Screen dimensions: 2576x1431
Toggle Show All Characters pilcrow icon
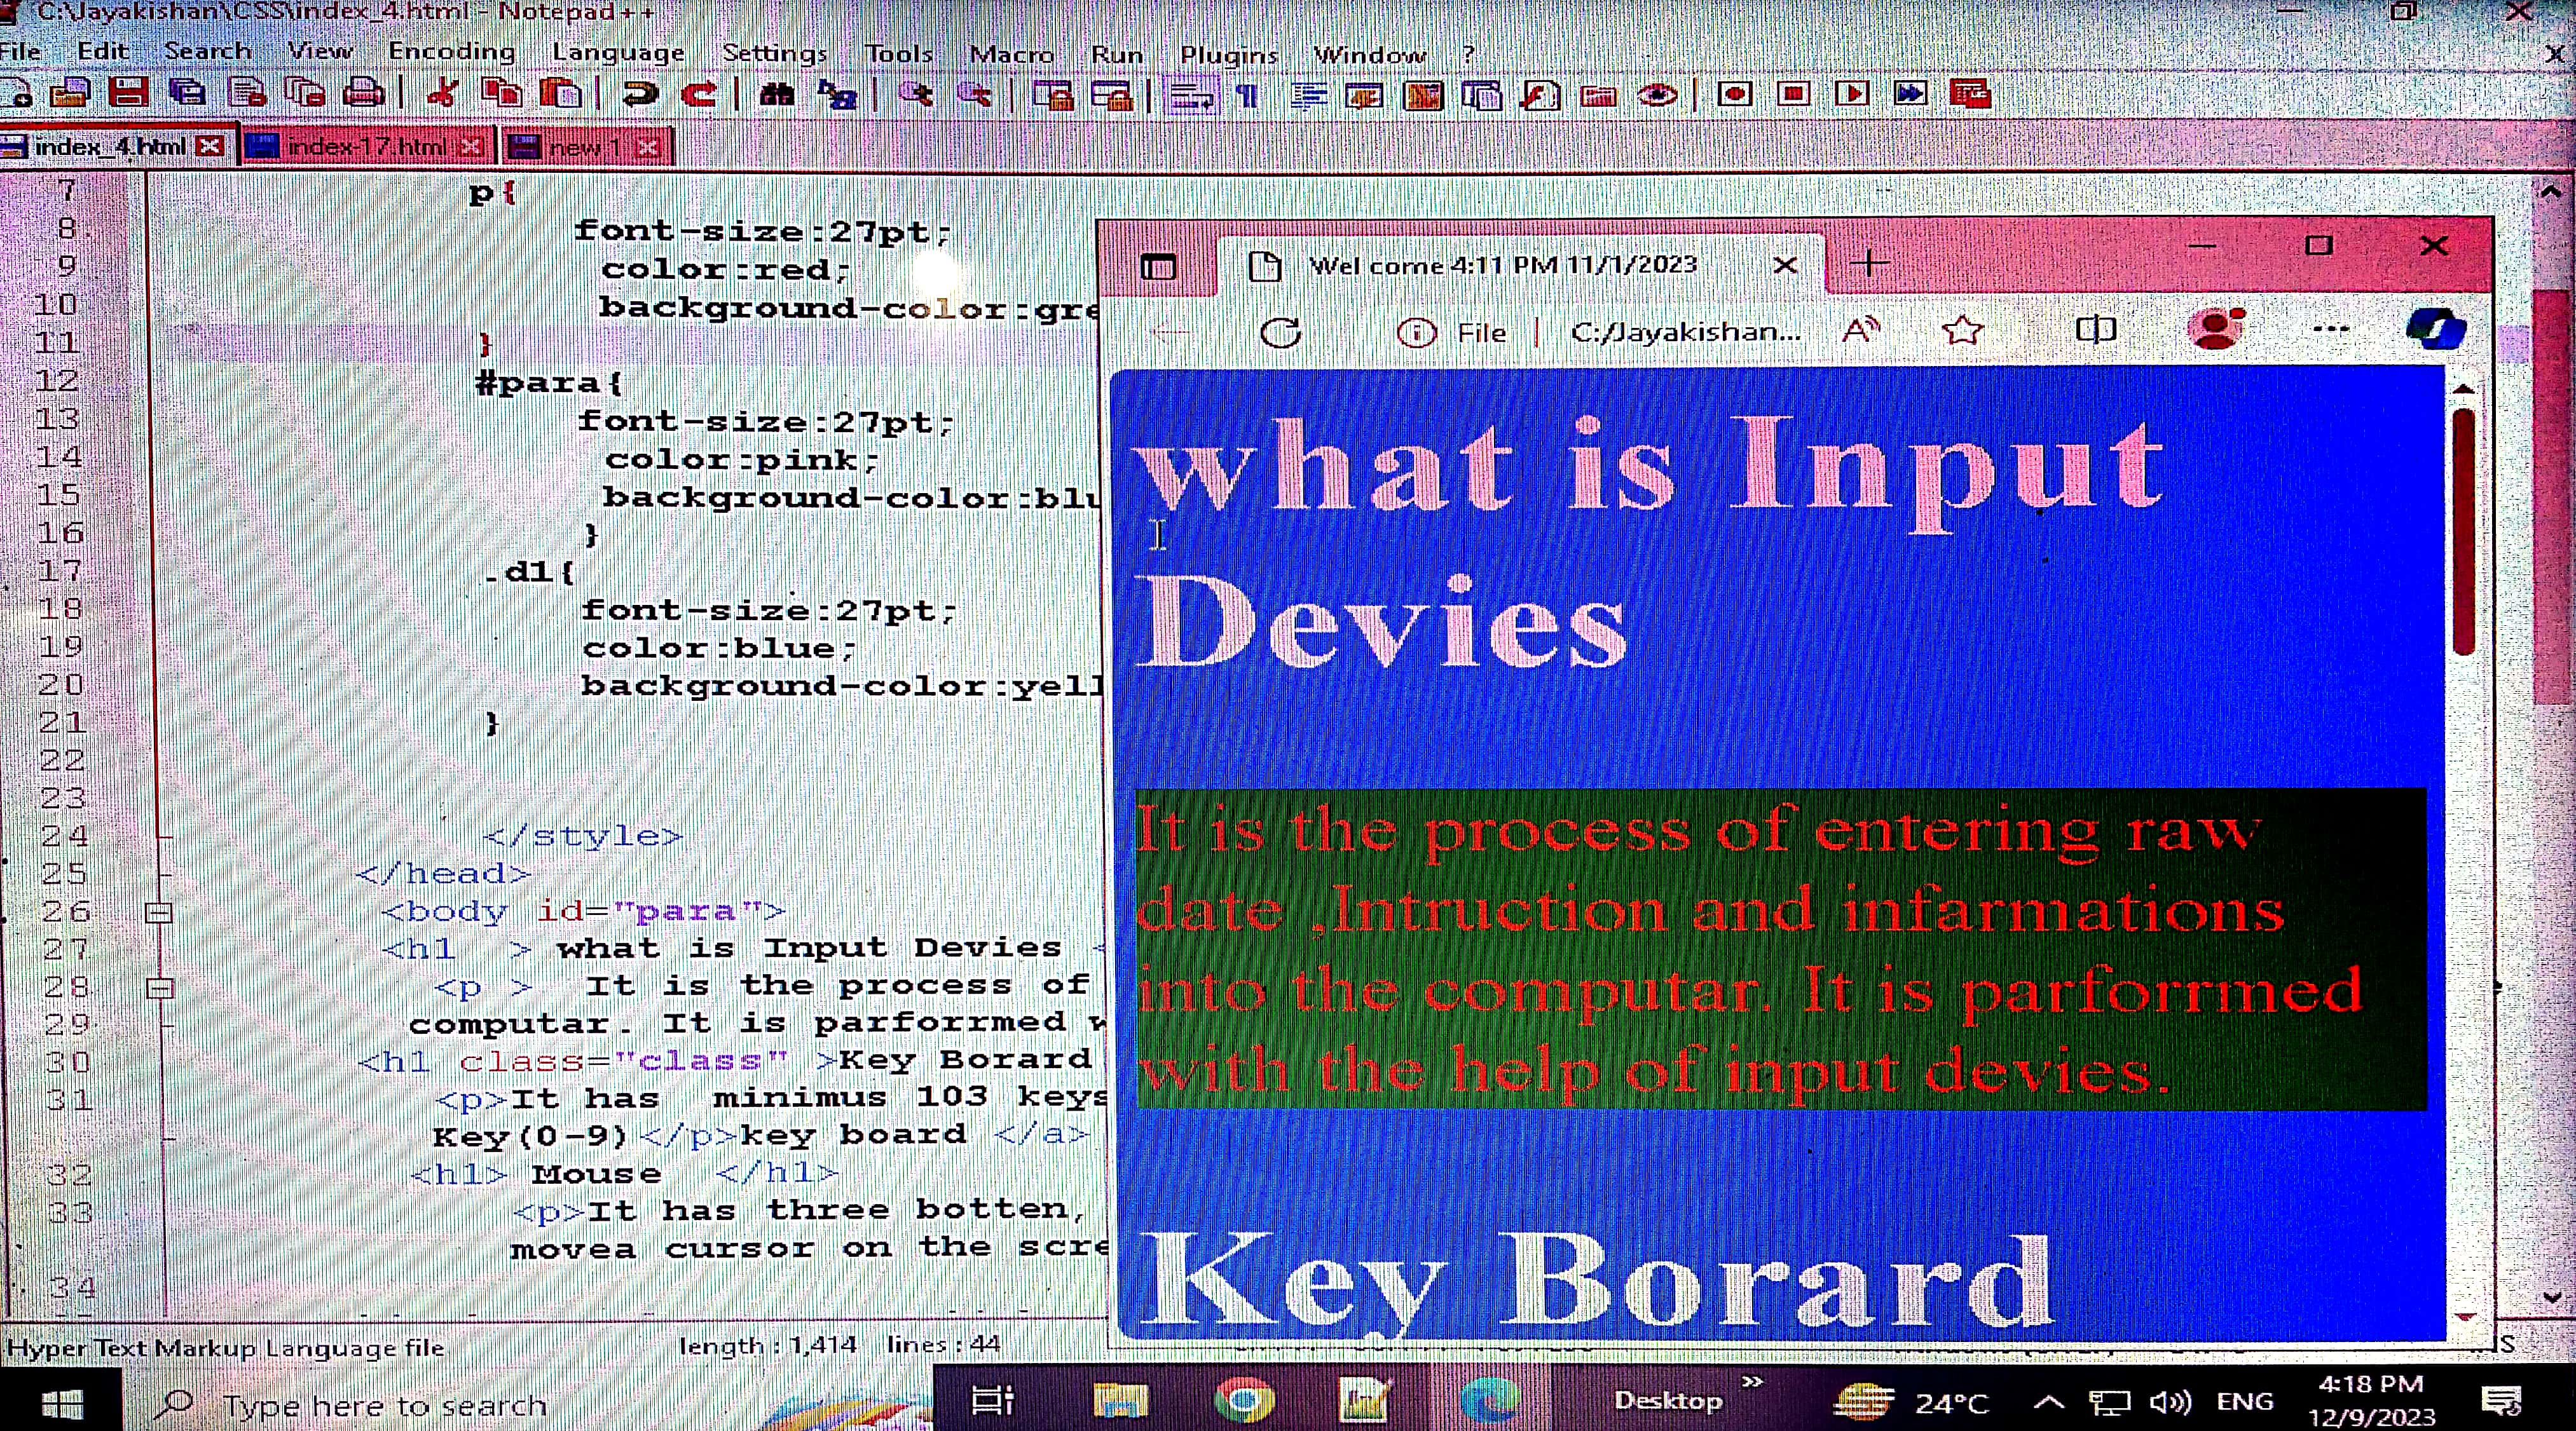[1247, 96]
